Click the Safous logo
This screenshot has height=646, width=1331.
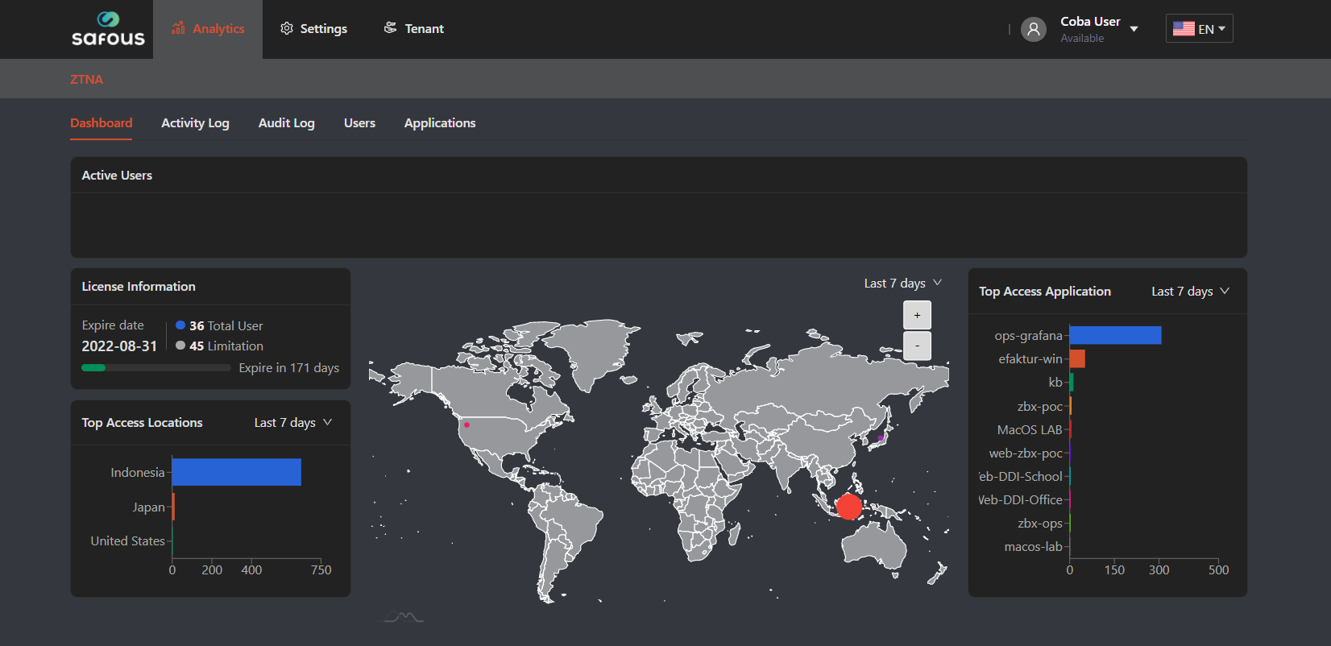point(108,29)
